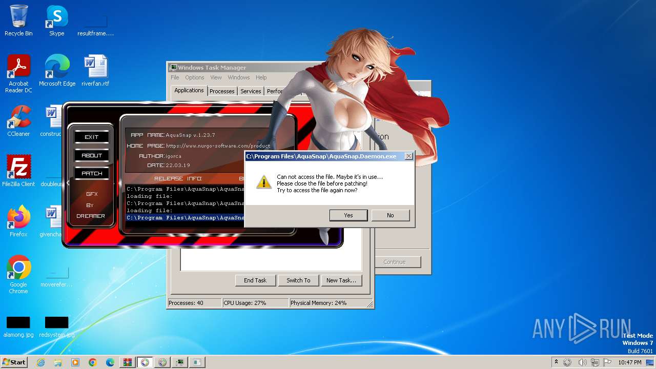Click the EXIT button in the patcher
Screen dimensions: 656x369
92,137
